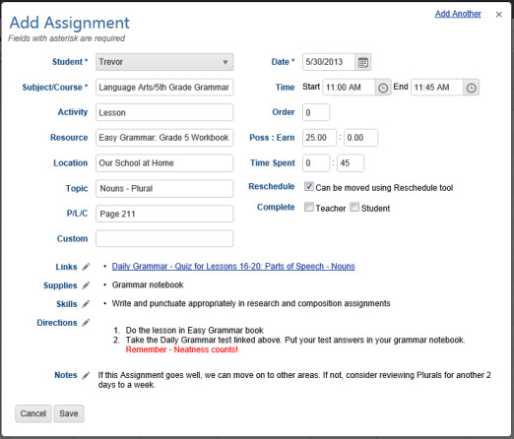This screenshot has height=439, width=514.
Task: Edit Notes with the pencil icon
Action: click(x=86, y=375)
